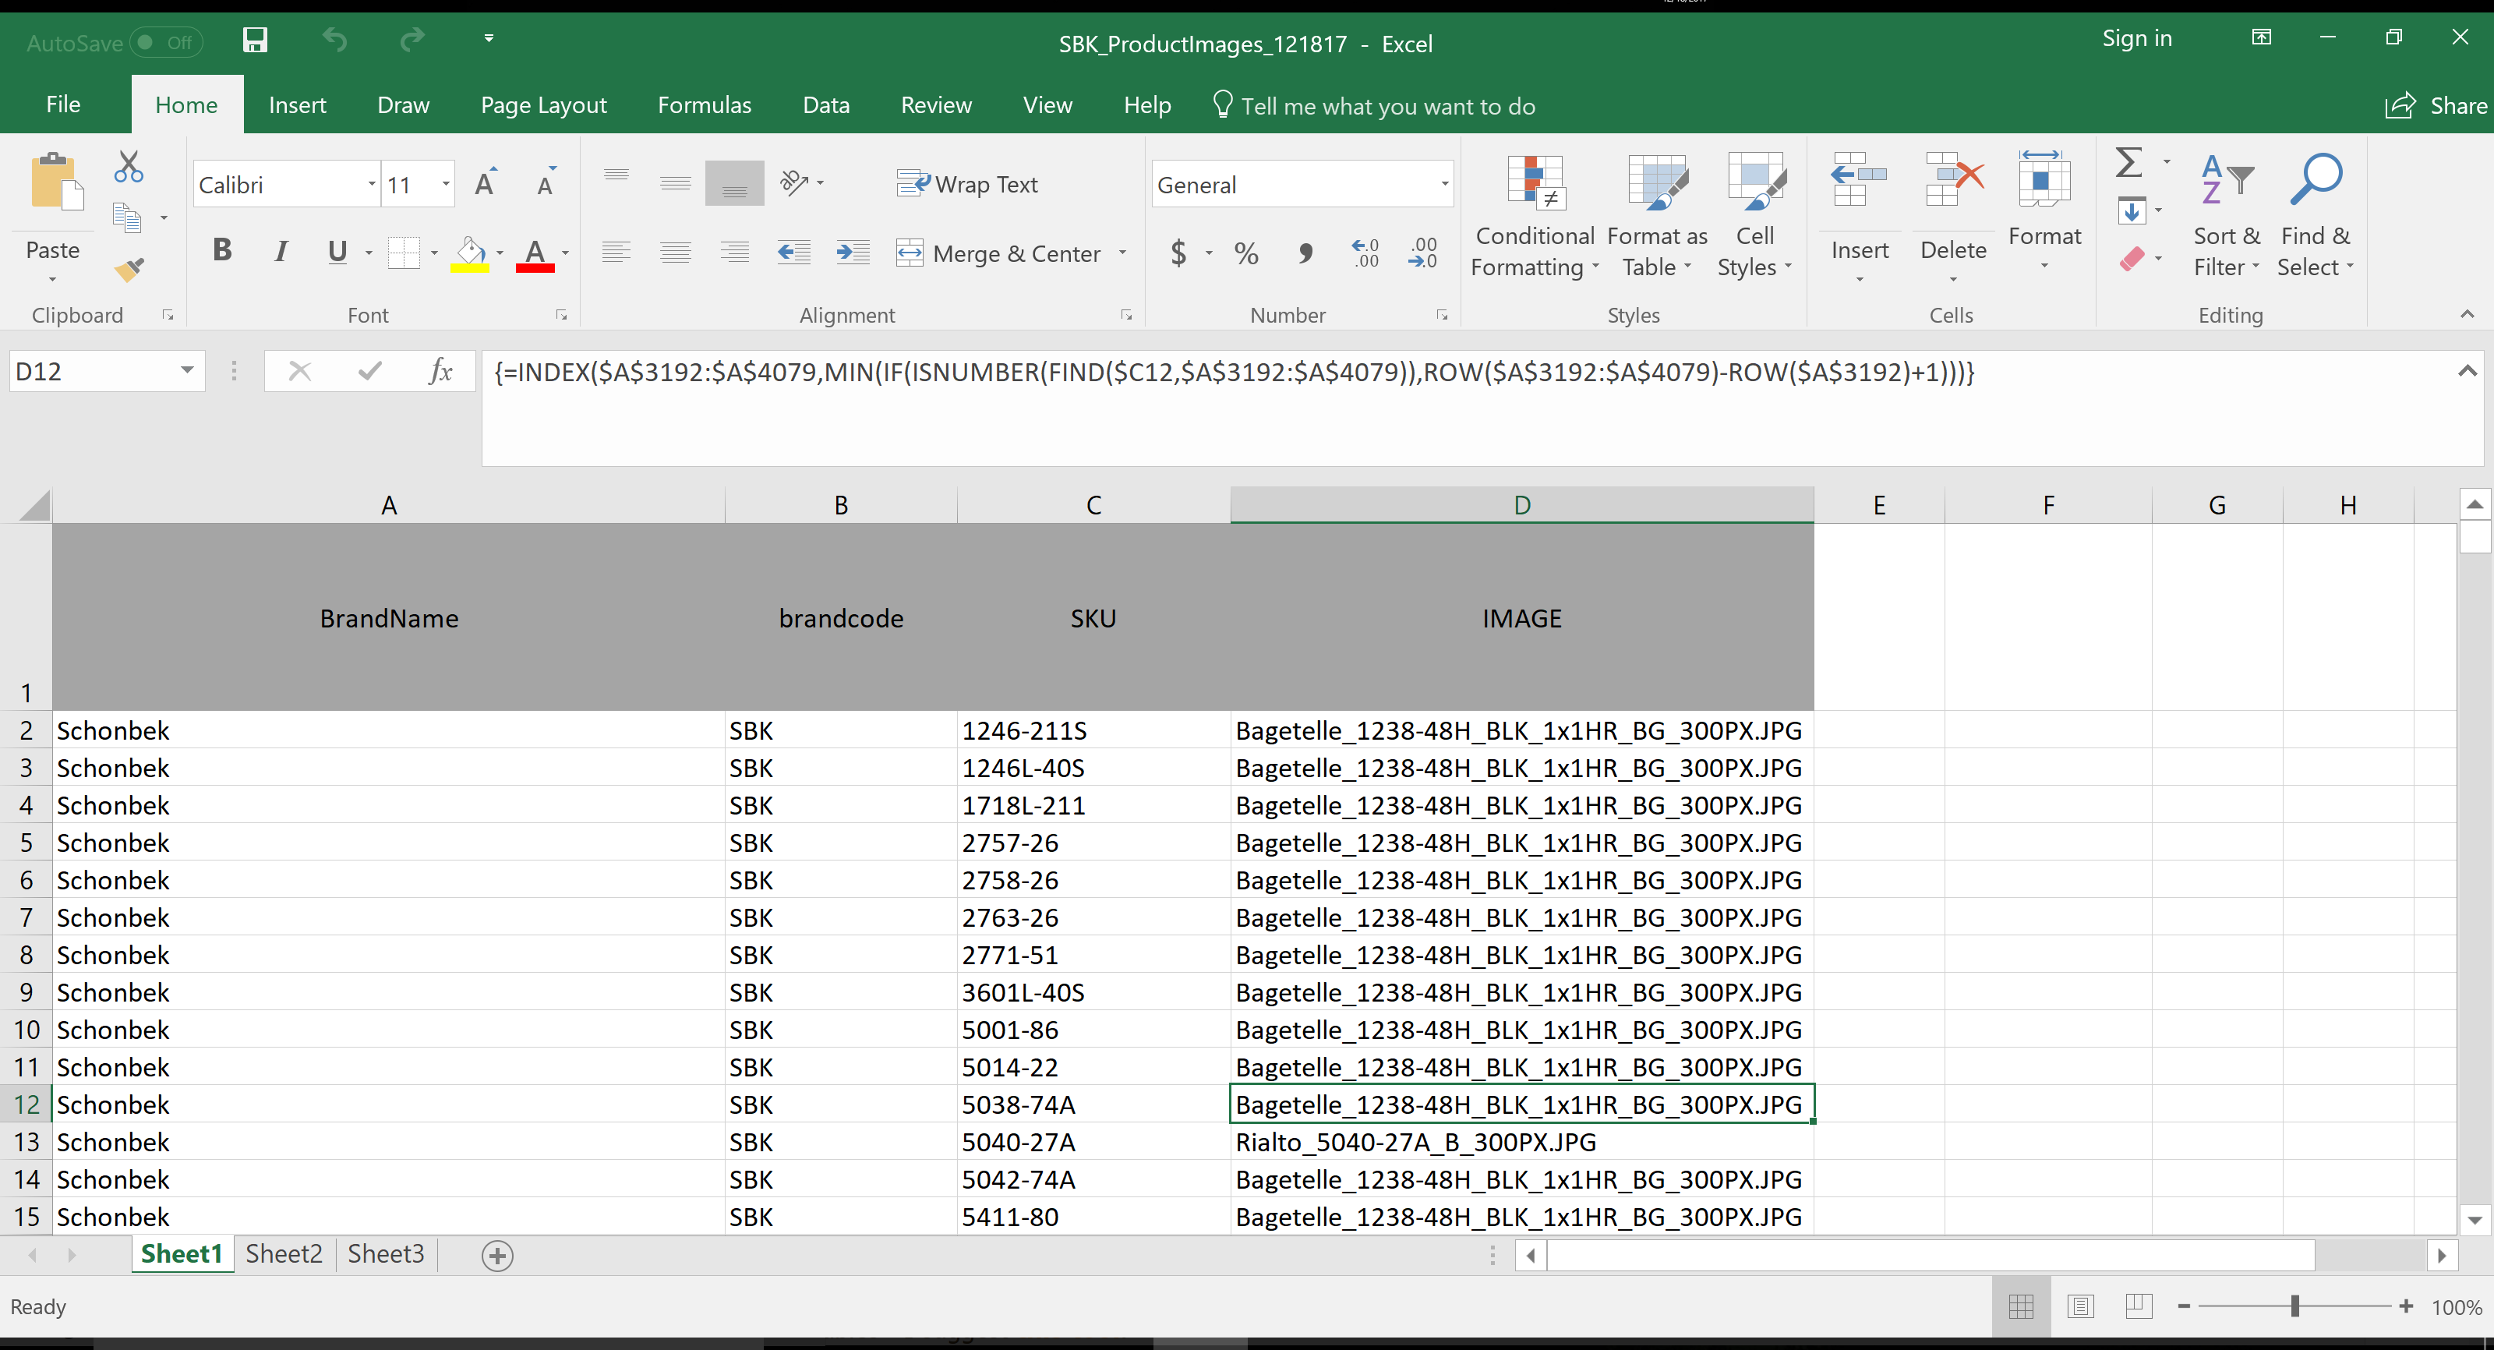The image size is (2494, 1350).
Task: Click the Insert Function fx icon
Action: 440,371
